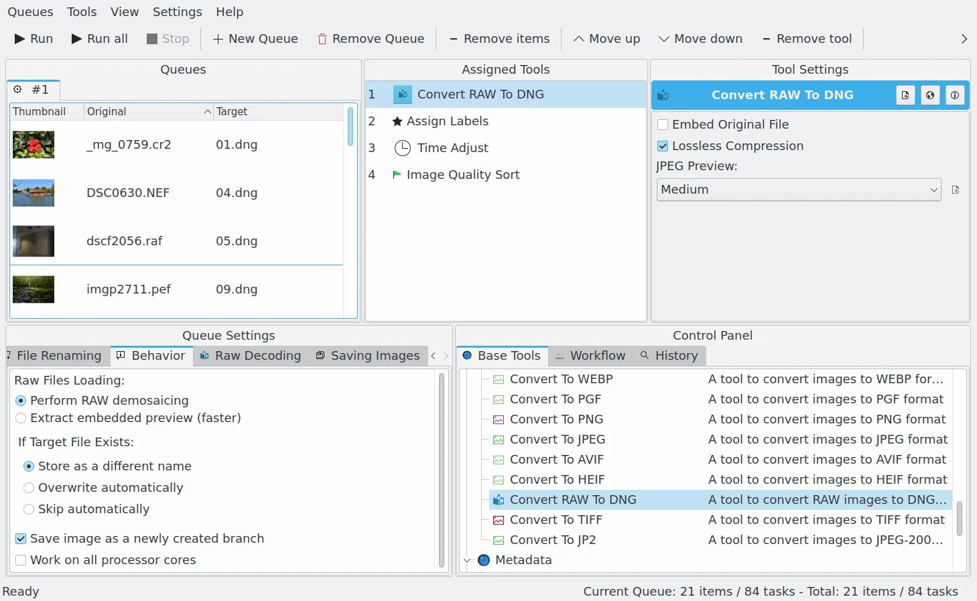Create a queue with New Queue
The image size is (977, 601).
255,38
